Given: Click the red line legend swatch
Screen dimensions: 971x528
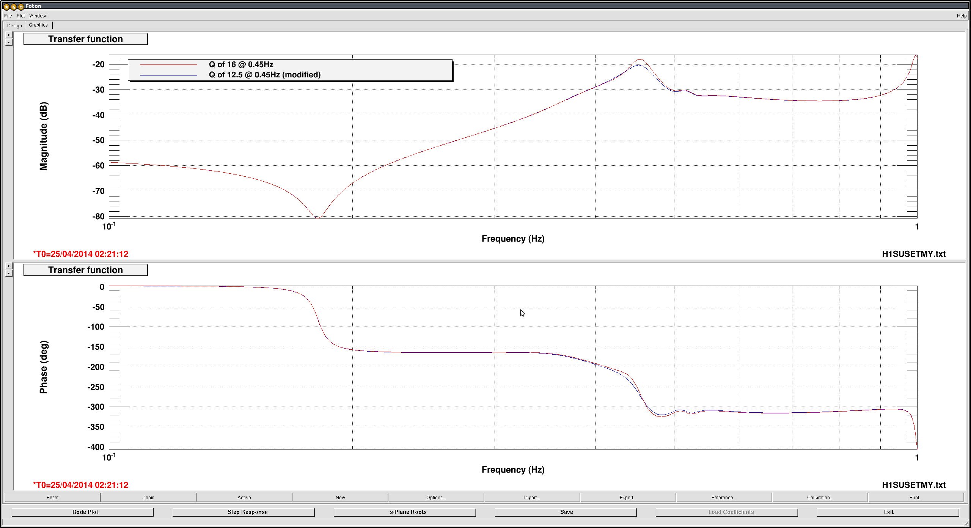Looking at the screenshot, I should coord(168,65).
